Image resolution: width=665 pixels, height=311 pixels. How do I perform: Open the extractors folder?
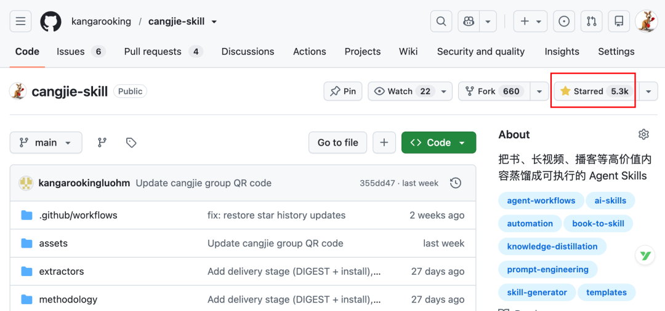62,272
